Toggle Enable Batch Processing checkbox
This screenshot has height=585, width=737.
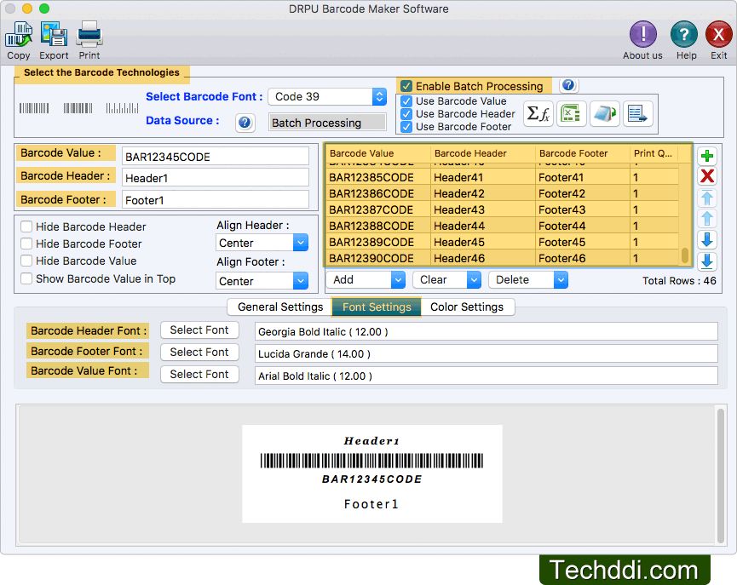click(x=406, y=87)
